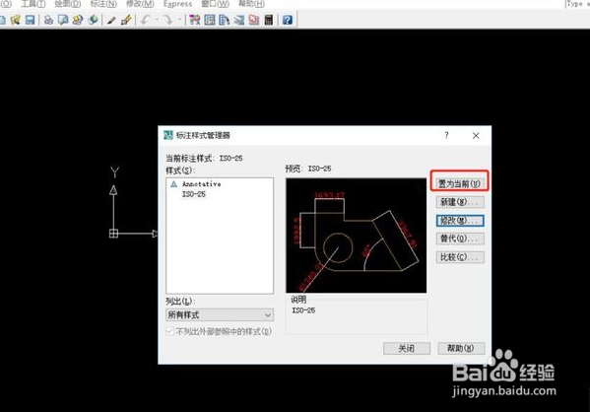Image resolution: width=590 pixels, height=412 pixels.
Task: Click the 比较(C)... button
Action: (x=460, y=257)
